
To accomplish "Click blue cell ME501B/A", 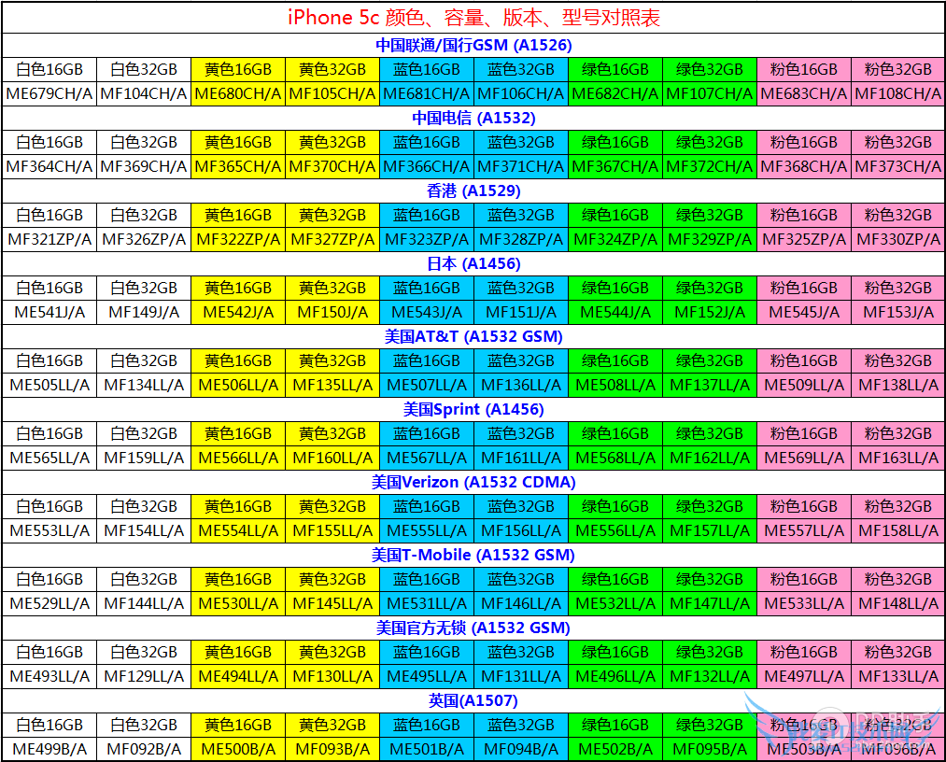I will click(x=427, y=749).
